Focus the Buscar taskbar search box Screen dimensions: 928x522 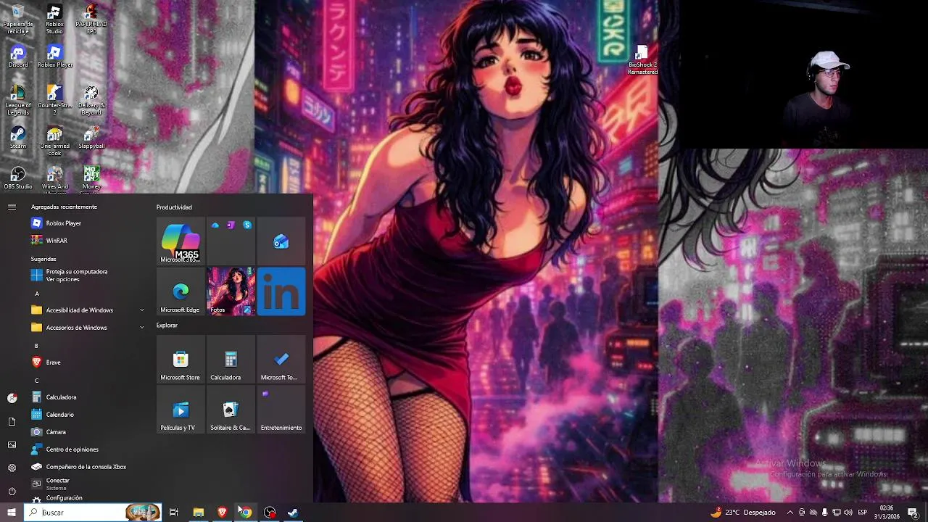pyautogui.click(x=93, y=513)
